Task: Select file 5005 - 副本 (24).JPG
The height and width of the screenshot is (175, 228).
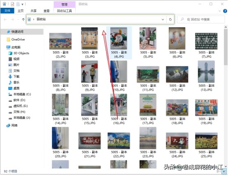Action: pos(177,145)
